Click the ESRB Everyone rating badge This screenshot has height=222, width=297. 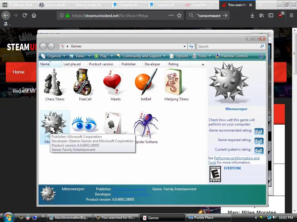click(215, 174)
